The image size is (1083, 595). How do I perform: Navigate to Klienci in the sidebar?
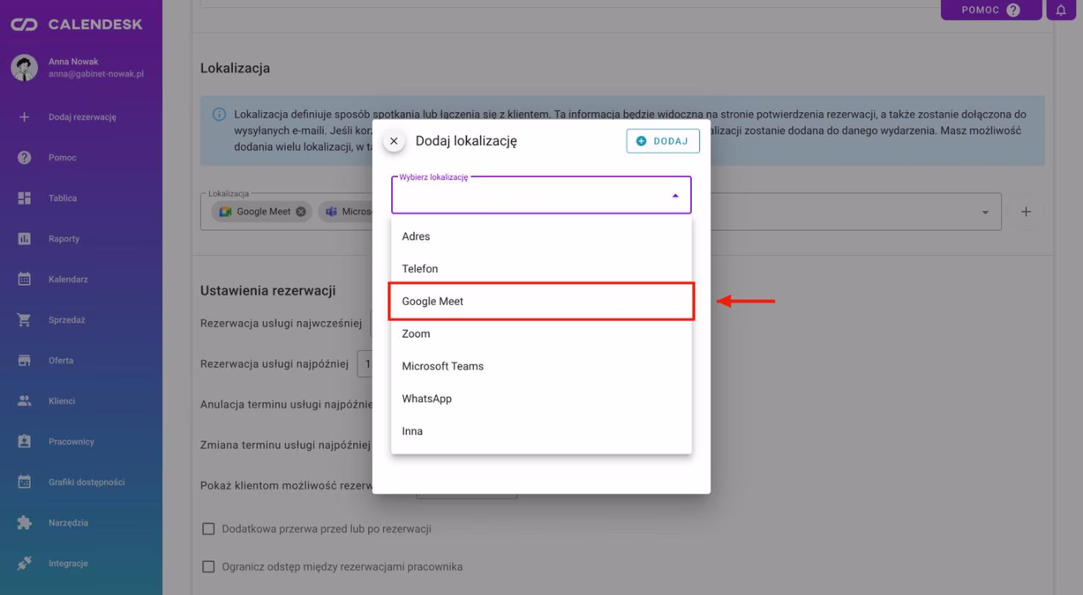point(62,401)
